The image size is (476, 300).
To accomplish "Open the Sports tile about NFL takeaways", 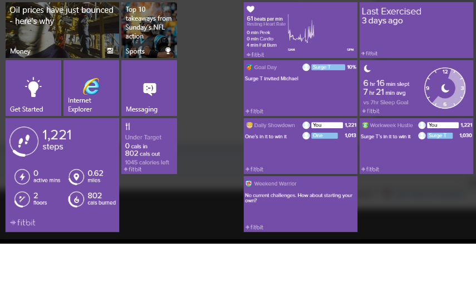I will (149, 30).
